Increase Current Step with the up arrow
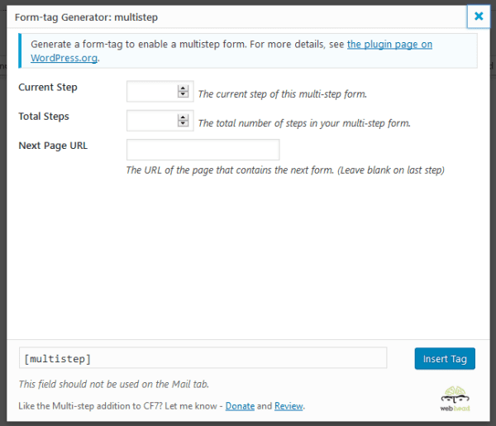The image size is (496, 426). coord(184,89)
